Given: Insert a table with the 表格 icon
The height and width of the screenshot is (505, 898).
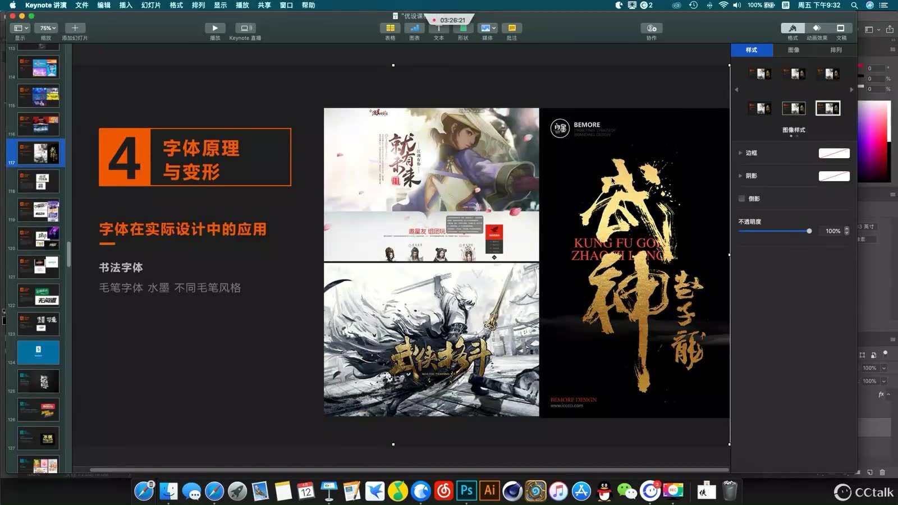Looking at the screenshot, I should tap(390, 28).
